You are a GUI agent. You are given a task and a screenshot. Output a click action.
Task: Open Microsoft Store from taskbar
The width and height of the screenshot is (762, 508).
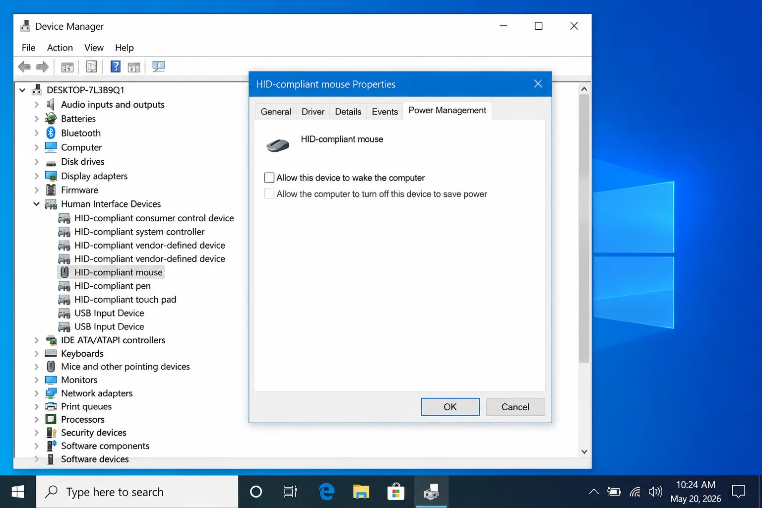pos(395,492)
